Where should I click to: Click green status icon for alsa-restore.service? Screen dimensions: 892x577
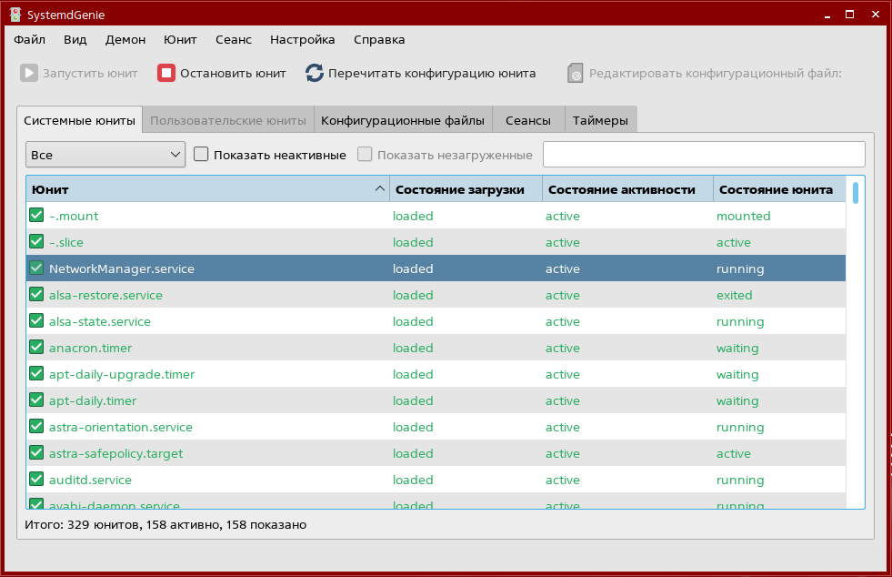click(36, 295)
